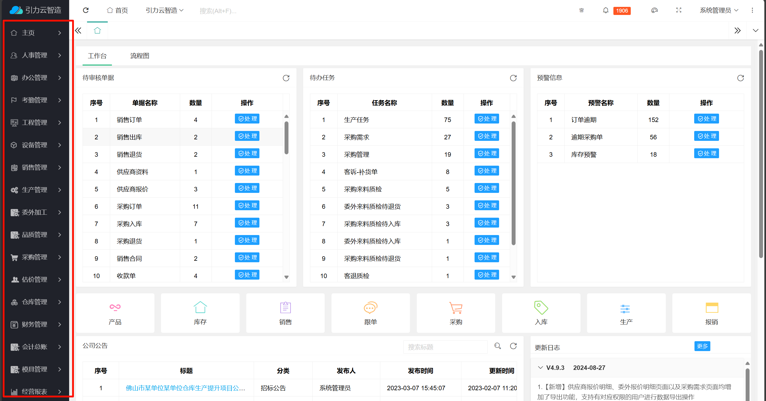The width and height of the screenshot is (766, 401).
Task: Open the 首页 menu item
Action: coord(118,10)
